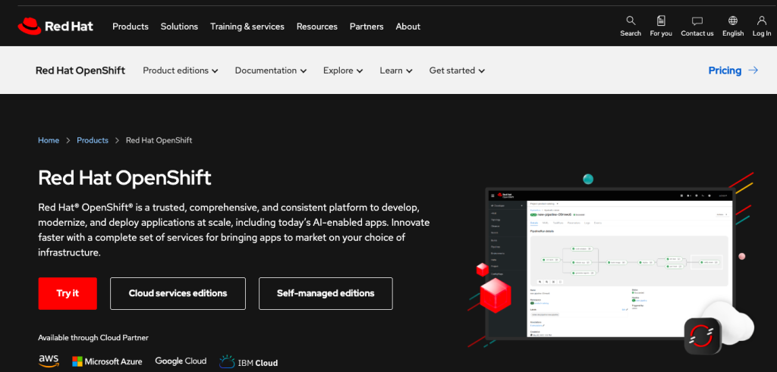This screenshot has height=372, width=777.
Task: Open the For you document icon
Action: point(661,20)
